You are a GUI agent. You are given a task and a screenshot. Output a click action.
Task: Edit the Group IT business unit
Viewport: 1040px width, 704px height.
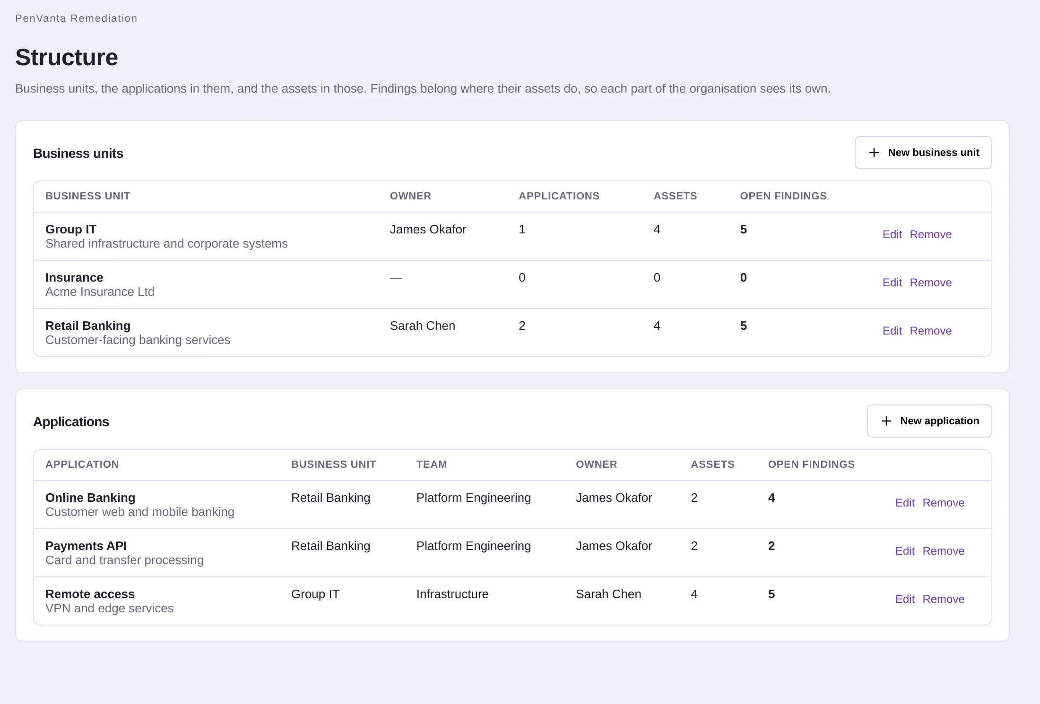tap(892, 234)
